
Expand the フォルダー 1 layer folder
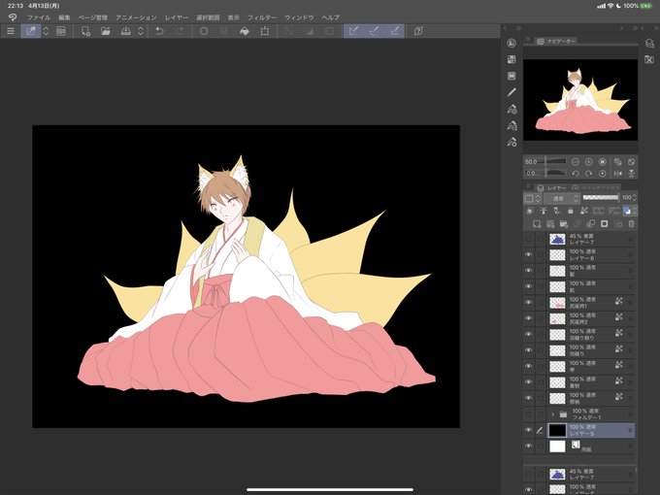[552, 414]
